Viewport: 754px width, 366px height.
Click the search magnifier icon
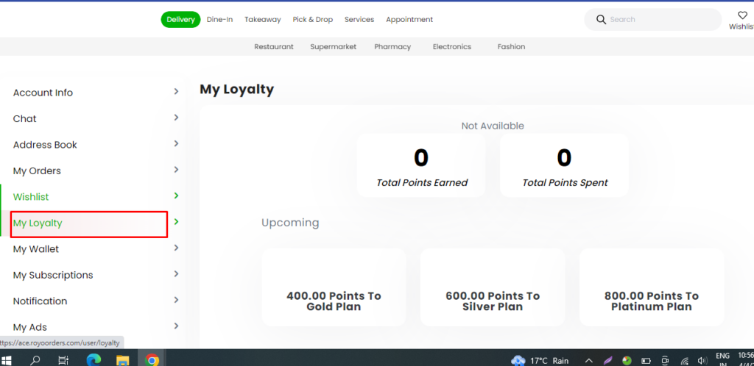[x=601, y=20]
